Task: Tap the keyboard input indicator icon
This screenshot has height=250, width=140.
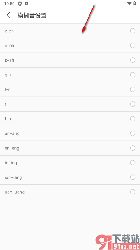Action: (26, 3)
